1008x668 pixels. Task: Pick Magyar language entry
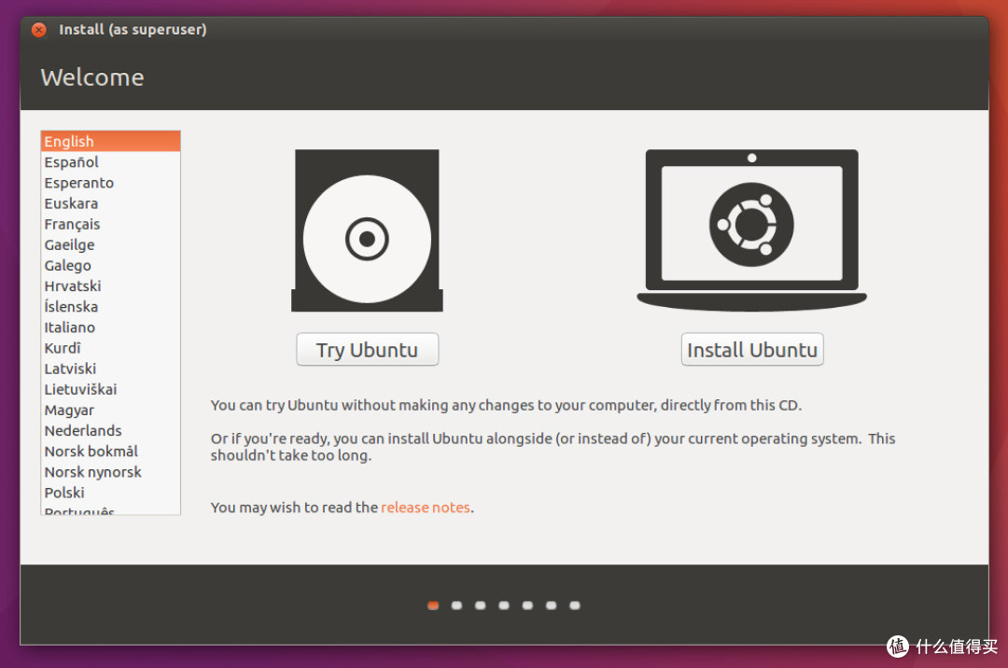pyautogui.click(x=110, y=410)
